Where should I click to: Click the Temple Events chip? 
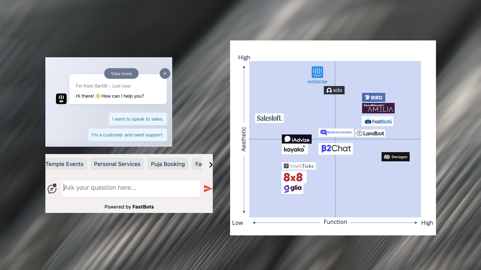65,164
